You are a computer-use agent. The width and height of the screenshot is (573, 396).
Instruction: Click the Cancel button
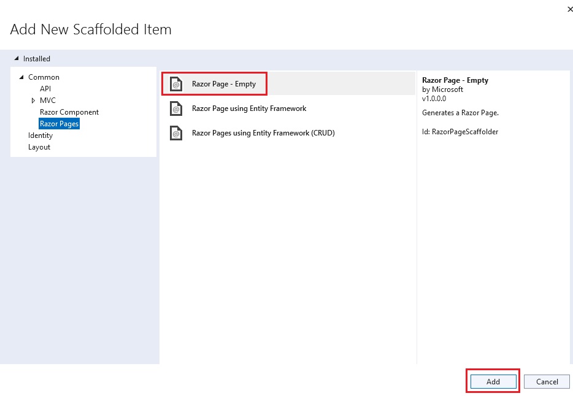tap(547, 381)
